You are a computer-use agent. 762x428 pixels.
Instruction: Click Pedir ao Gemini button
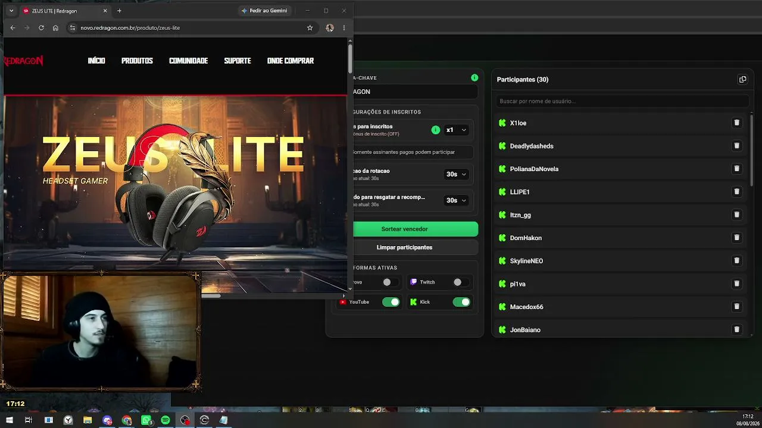(x=264, y=11)
